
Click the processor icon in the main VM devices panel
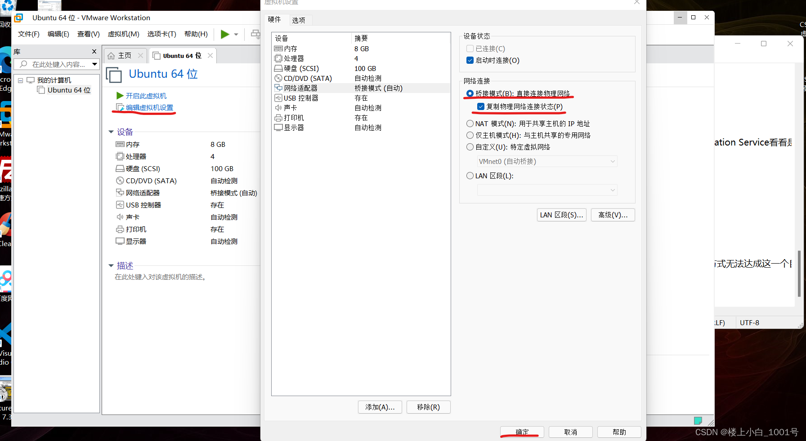coord(120,156)
